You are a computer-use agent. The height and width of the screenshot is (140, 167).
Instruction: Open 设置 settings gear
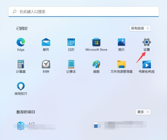[x=147, y=45]
